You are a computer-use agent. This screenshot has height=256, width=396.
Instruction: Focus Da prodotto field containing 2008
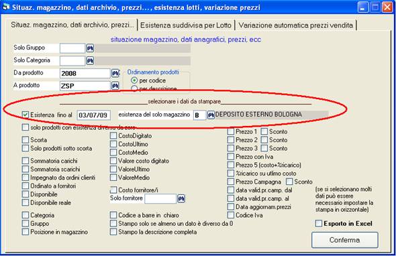tap(85, 74)
